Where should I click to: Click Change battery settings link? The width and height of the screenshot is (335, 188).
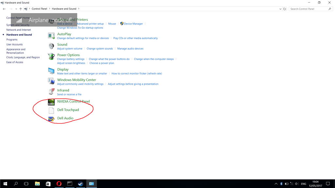(71, 59)
